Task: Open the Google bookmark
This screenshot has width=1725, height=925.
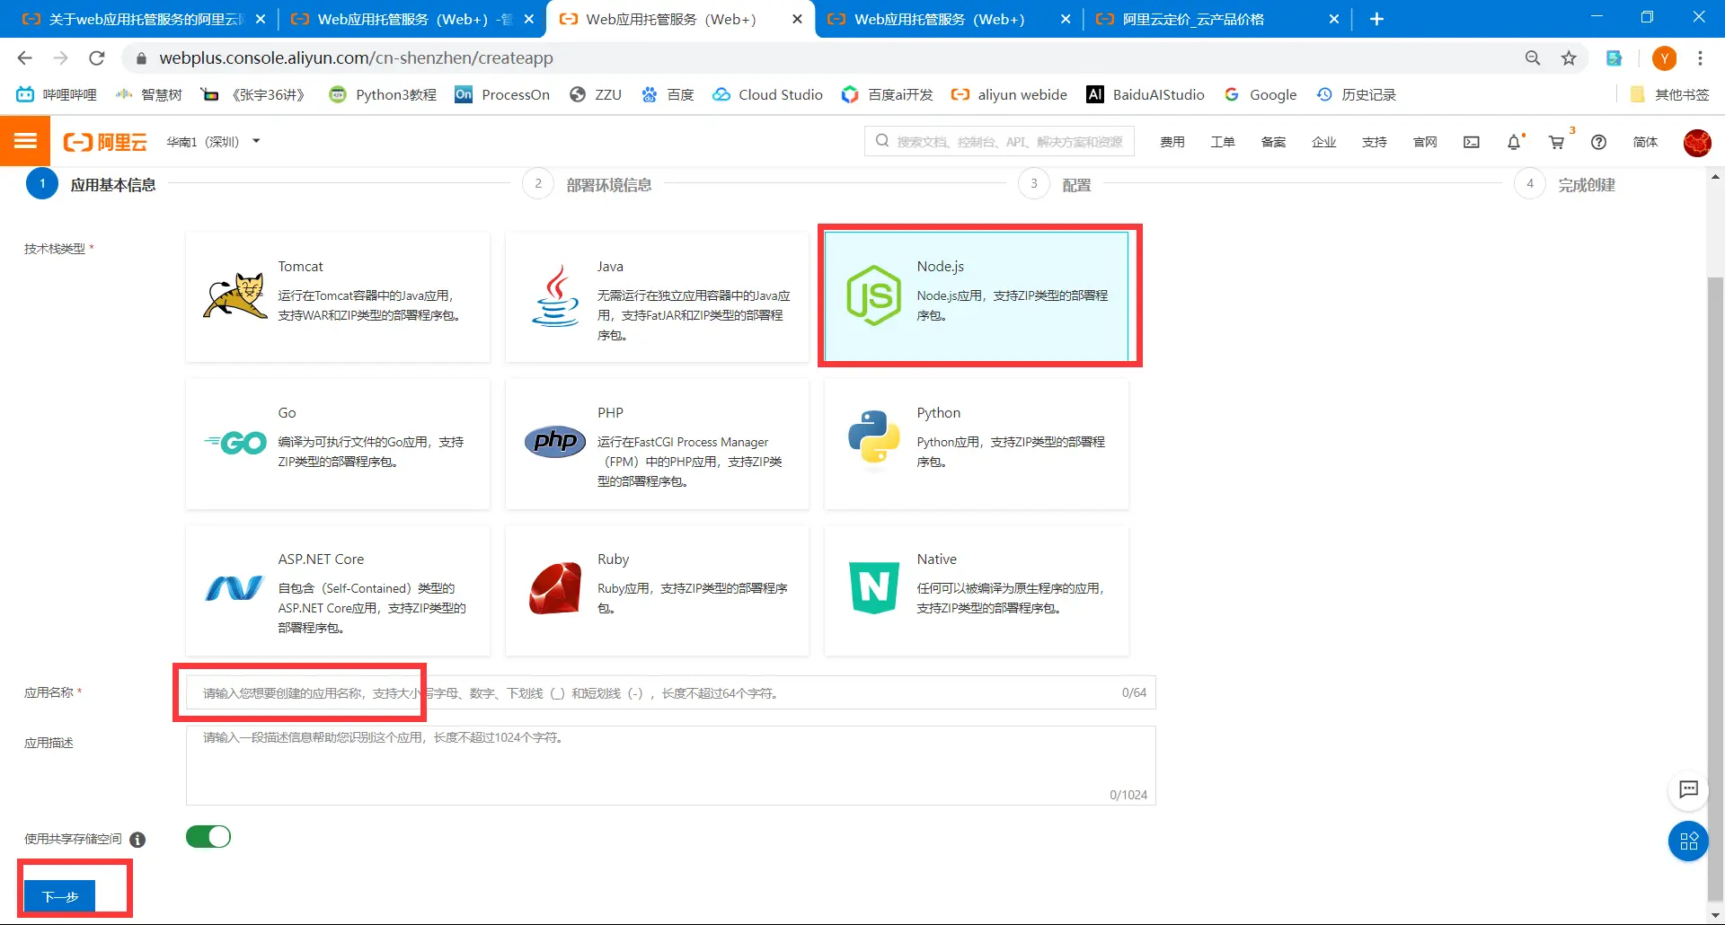Action: pyautogui.click(x=1260, y=94)
